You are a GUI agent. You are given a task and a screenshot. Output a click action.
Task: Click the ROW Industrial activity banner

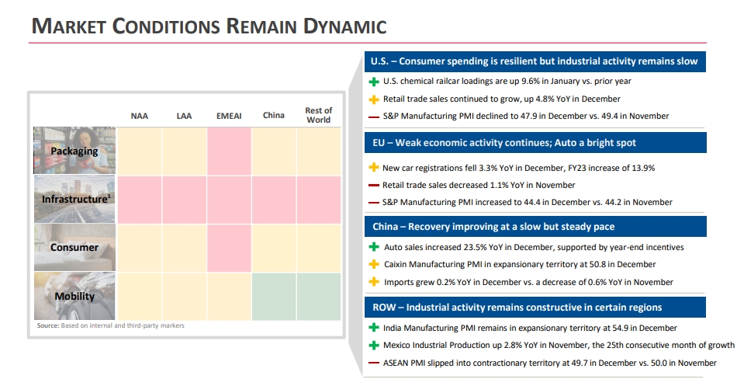[x=535, y=308]
